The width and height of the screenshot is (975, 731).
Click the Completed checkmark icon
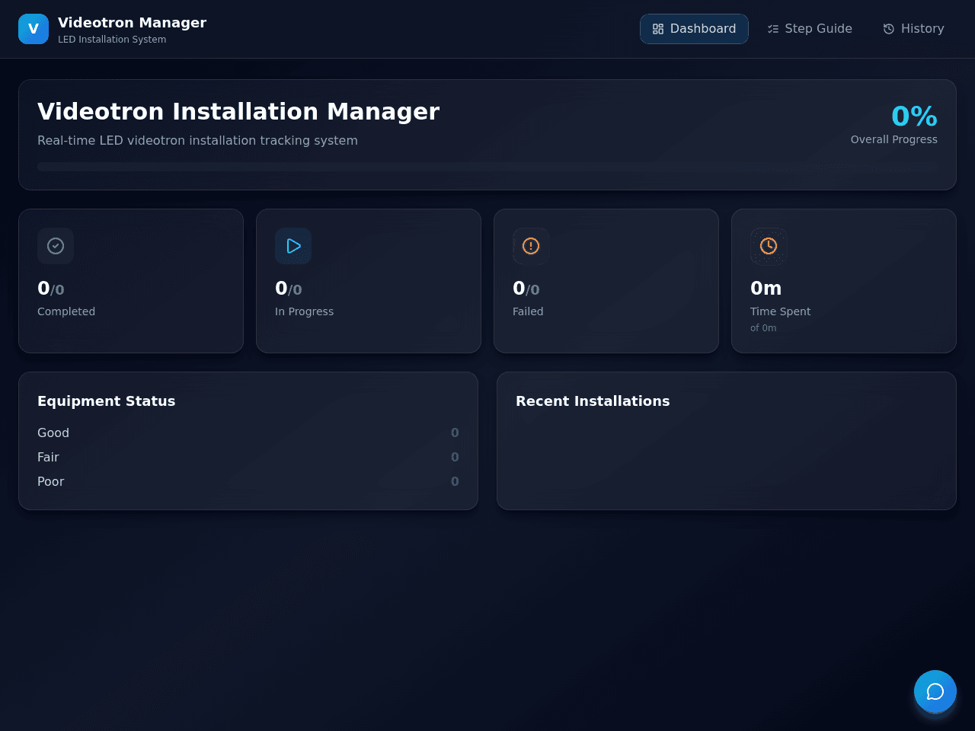[56, 246]
